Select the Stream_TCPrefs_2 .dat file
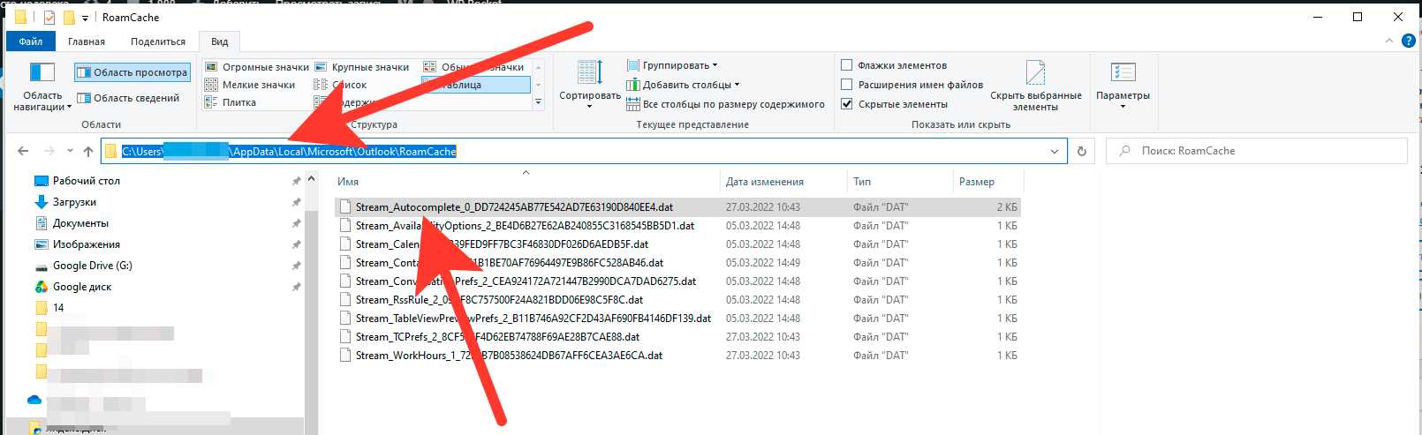Image resolution: width=1422 pixels, height=435 pixels. click(x=677, y=337)
